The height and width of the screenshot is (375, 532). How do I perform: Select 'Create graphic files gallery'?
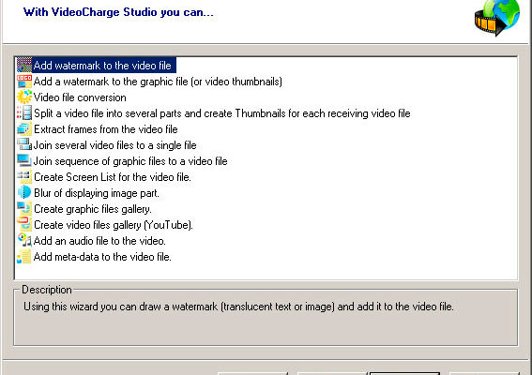coord(93,209)
